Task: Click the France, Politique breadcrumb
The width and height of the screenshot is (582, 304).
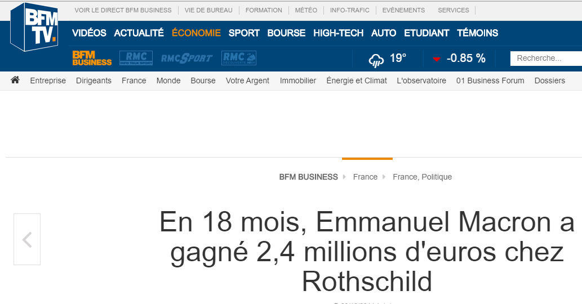Action: 423,177
